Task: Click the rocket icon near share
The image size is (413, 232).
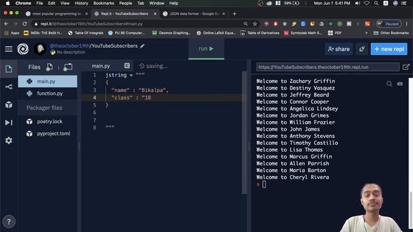Action: pyautogui.click(x=361, y=49)
